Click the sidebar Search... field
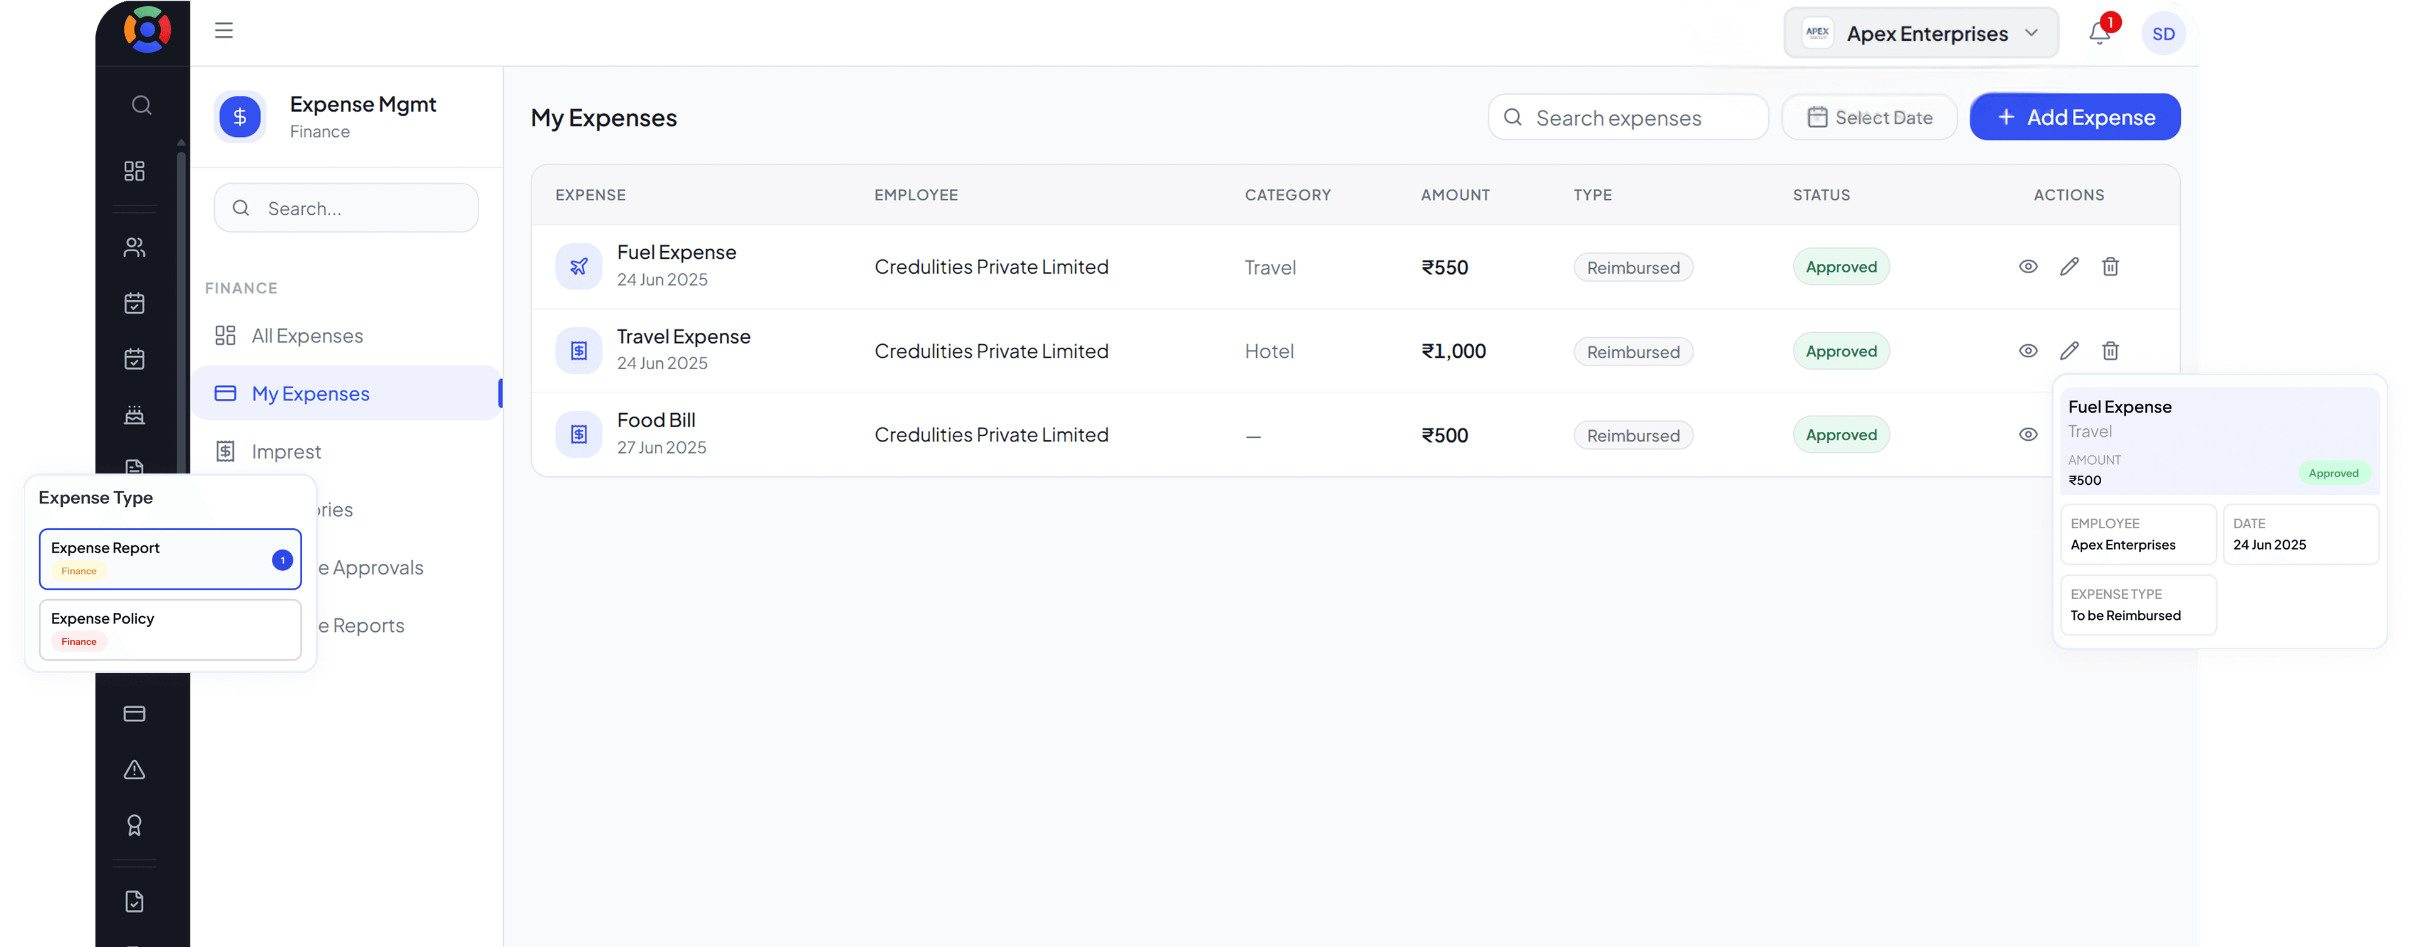Image resolution: width=2412 pixels, height=947 pixels. (347, 208)
